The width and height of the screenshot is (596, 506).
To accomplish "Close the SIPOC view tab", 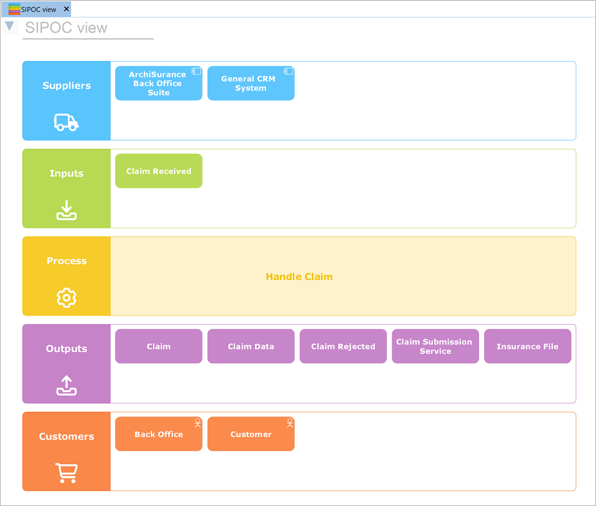I will 66,9.
